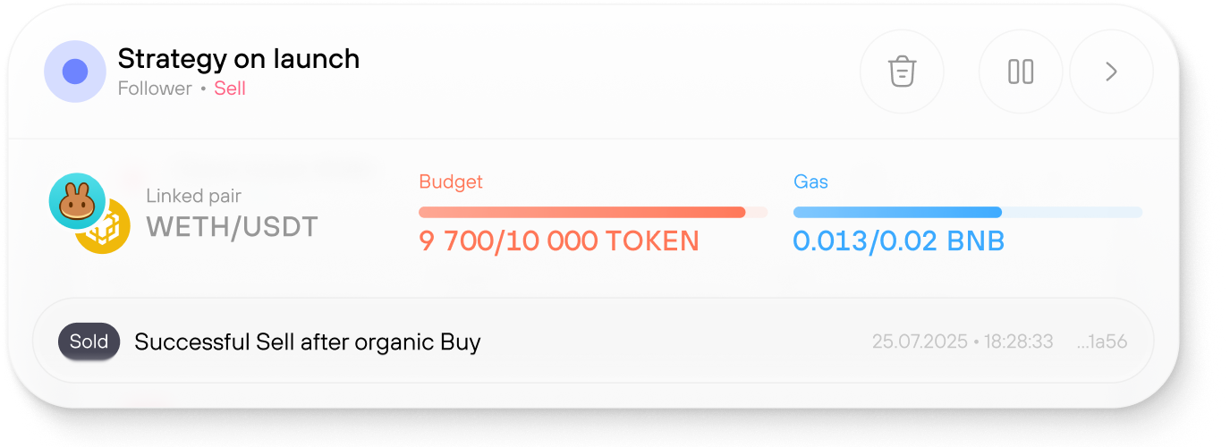Click the blue circle strategy status icon
This screenshot has height=447, width=1230.
pos(75,72)
